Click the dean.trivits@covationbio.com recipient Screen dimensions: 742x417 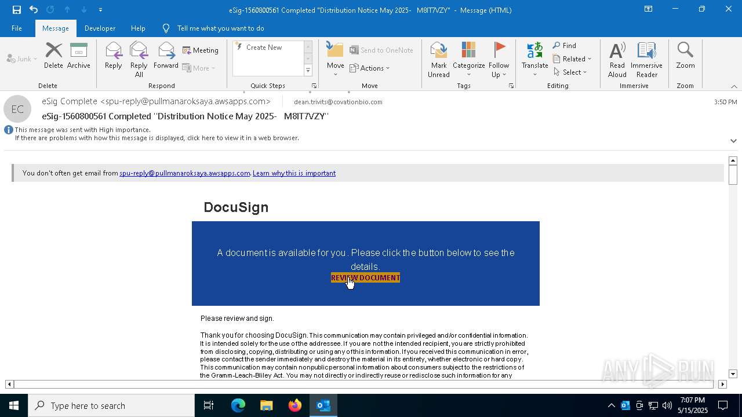coord(338,102)
